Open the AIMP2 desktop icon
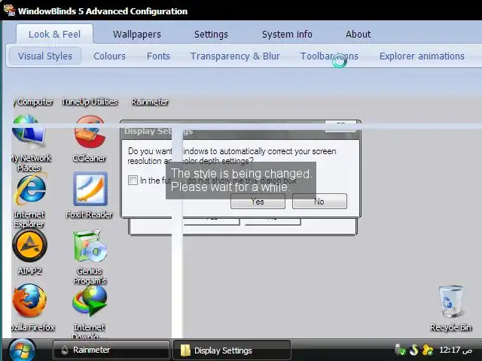Viewport: 482px width, 361px height. click(29, 252)
